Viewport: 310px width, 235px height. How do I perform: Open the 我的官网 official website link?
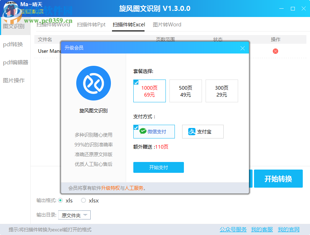[x=289, y=230]
